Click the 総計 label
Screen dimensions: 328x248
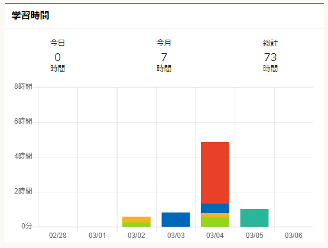(270, 43)
